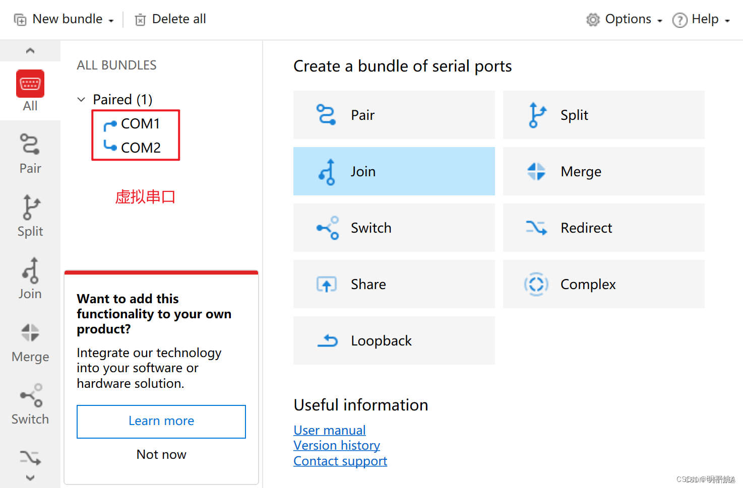743x488 pixels.
Task: Open the Contact support link
Action: point(340,461)
